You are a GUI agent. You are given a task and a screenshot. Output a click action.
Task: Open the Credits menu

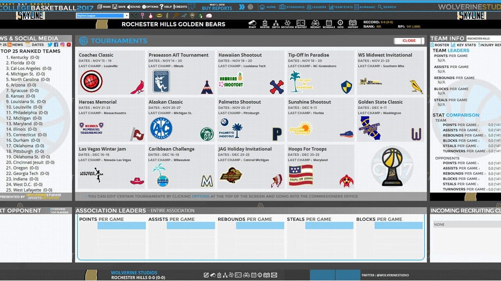[180, 7]
